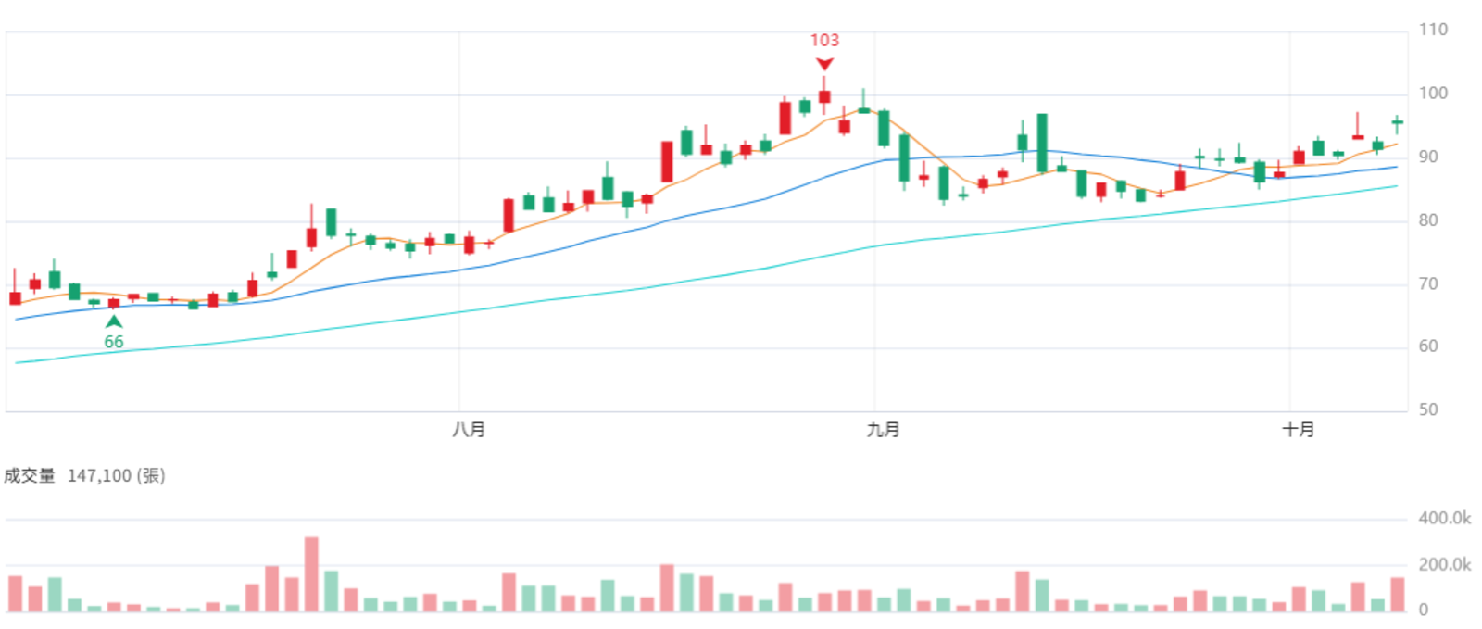This screenshot has width=1482, height=629.
Task: Select the 九月 label on time axis
Action: tap(883, 430)
